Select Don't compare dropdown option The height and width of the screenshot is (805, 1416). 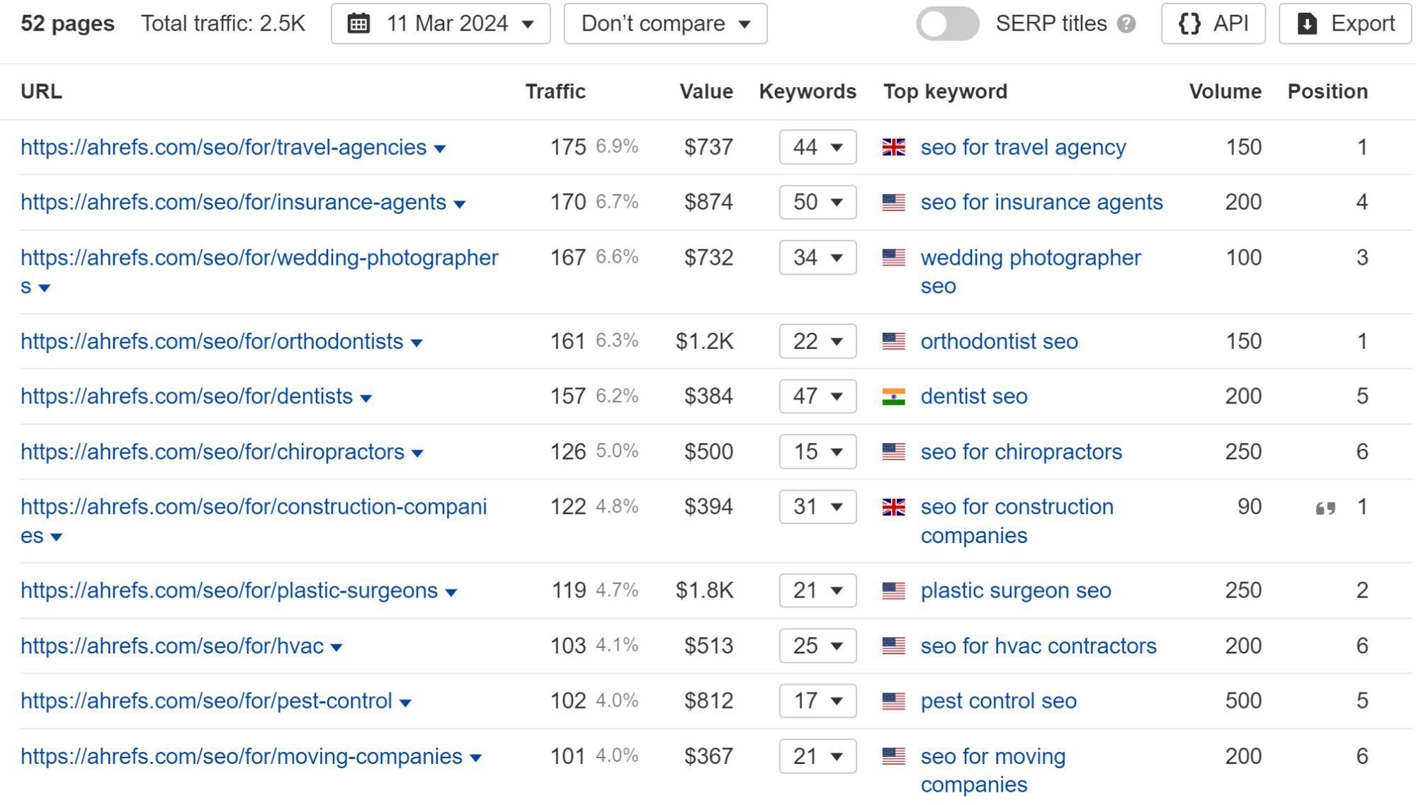point(664,24)
